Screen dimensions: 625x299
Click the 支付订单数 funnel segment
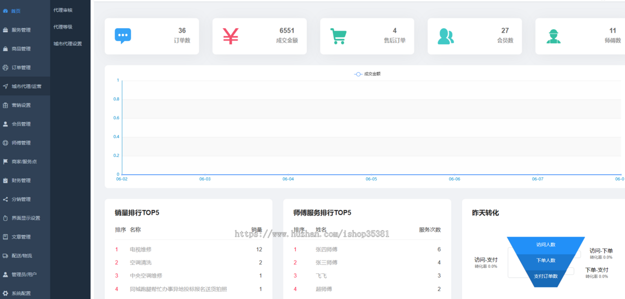546,276
